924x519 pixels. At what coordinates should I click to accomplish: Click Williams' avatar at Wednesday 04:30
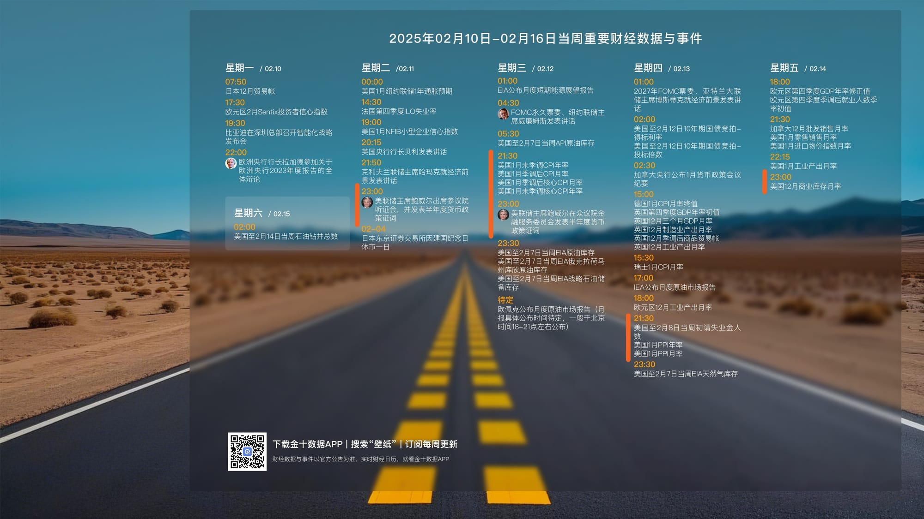pos(503,113)
